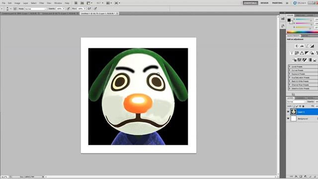The height and width of the screenshot is (179, 318).
Task: Hide the Background layer eye icon
Action: coord(288,118)
